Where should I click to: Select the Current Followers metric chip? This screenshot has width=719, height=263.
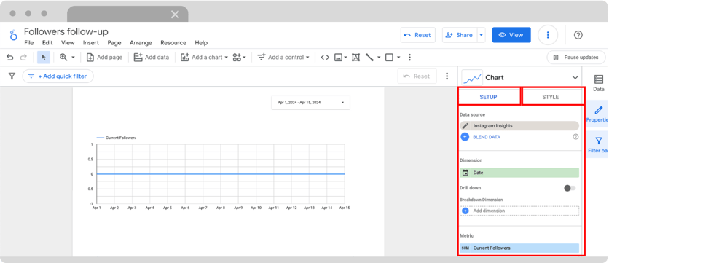(519, 248)
